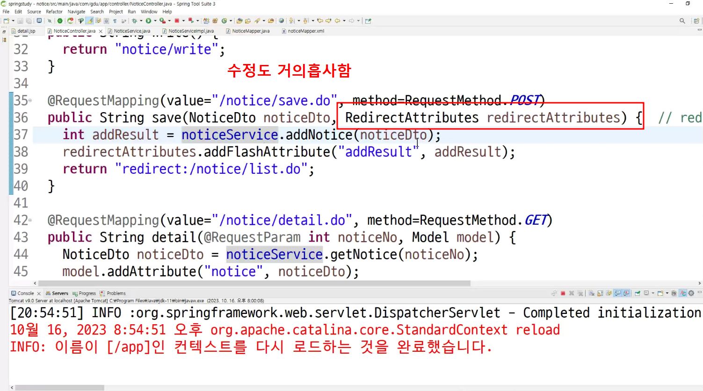The width and height of the screenshot is (703, 391).
Task: Open the Edit menu
Action: 18,12
